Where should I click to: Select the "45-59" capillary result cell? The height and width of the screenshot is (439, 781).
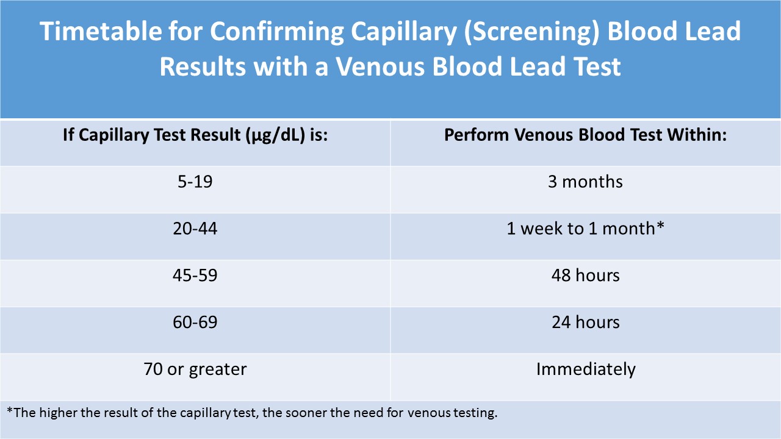[x=195, y=276]
